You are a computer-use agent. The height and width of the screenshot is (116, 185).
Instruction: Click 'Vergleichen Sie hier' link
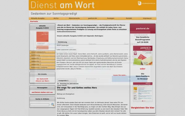point(143,108)
